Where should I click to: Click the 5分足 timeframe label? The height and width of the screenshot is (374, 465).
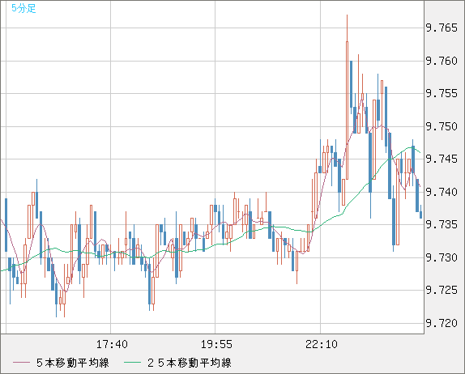(23, 8)
